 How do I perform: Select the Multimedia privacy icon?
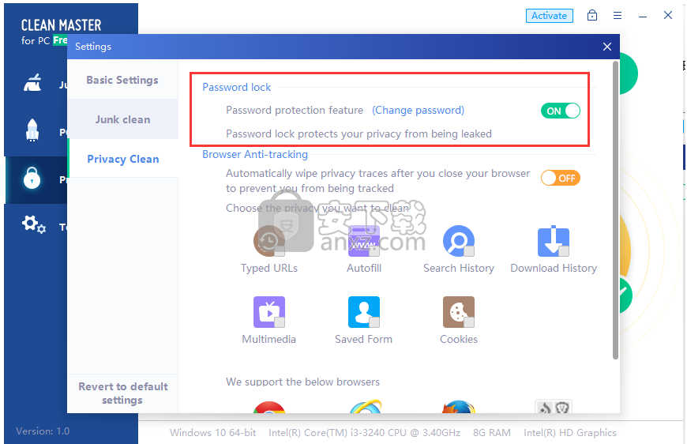269,312
